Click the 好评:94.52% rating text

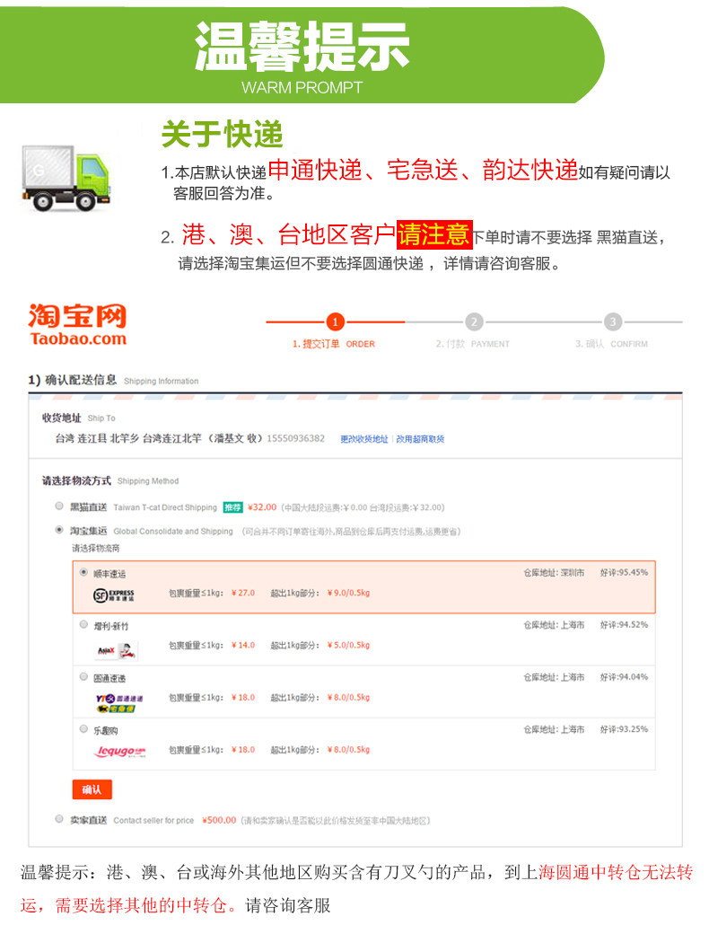pyautogui.click(x=624, y=625)
